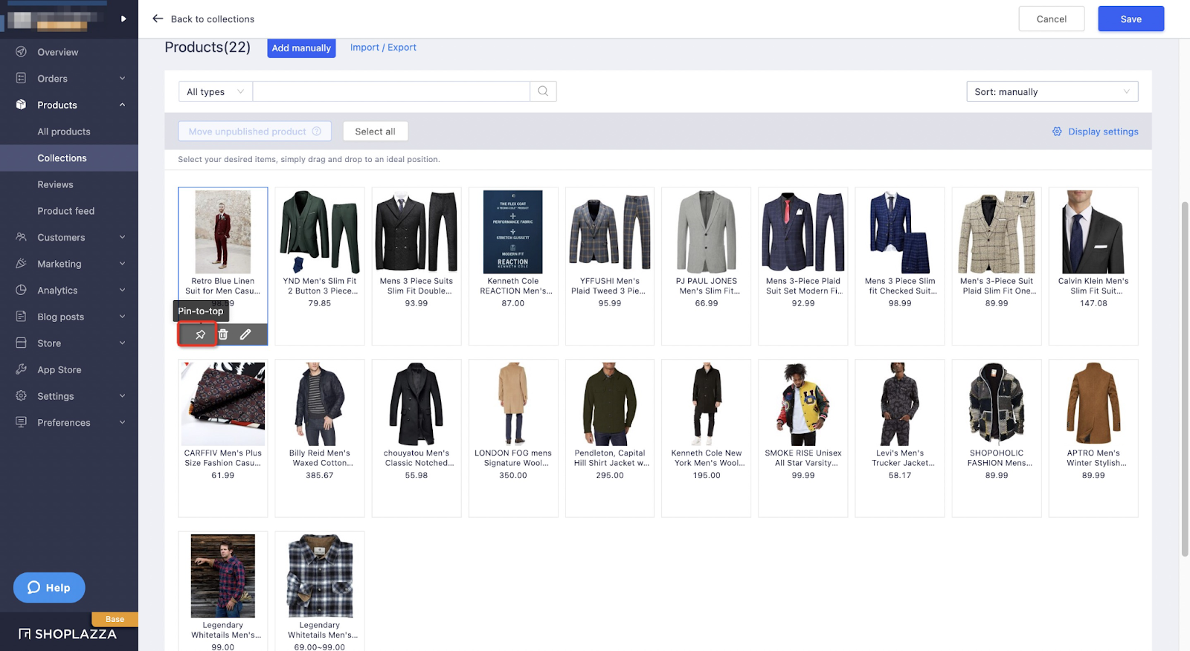Click the Select all button
1190x651 pixels.
click(x=375, y=132)
